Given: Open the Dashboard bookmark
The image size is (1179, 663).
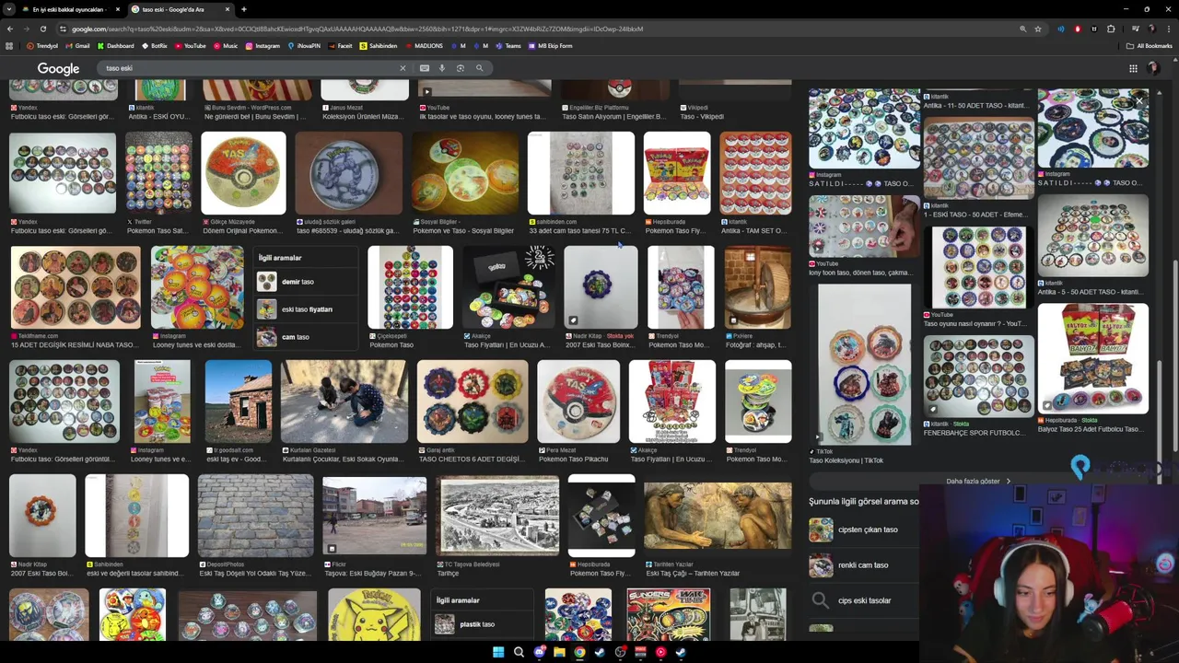Looking at the screenshot, I should (115, 46).
